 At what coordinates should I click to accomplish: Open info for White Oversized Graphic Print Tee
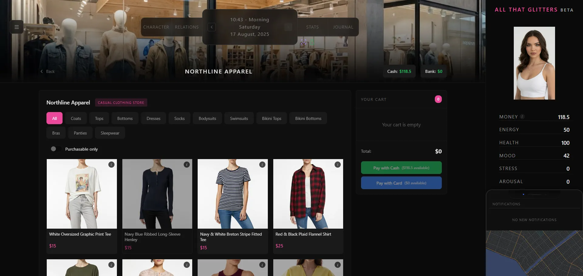(x=111, y=165)
